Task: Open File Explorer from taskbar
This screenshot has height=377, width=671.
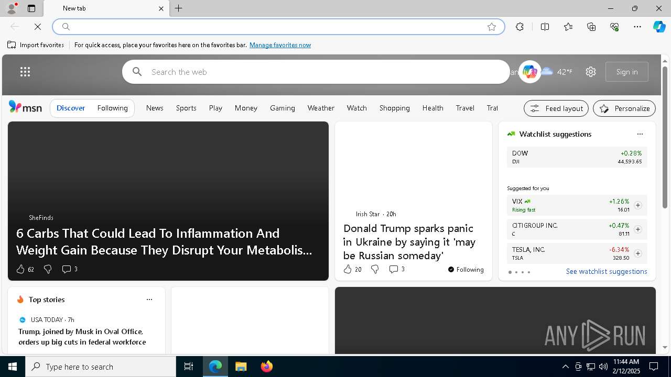Action: click(241, 367)
